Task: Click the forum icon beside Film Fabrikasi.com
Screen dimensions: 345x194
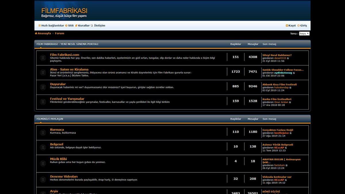Action: (x=43, y=58)
